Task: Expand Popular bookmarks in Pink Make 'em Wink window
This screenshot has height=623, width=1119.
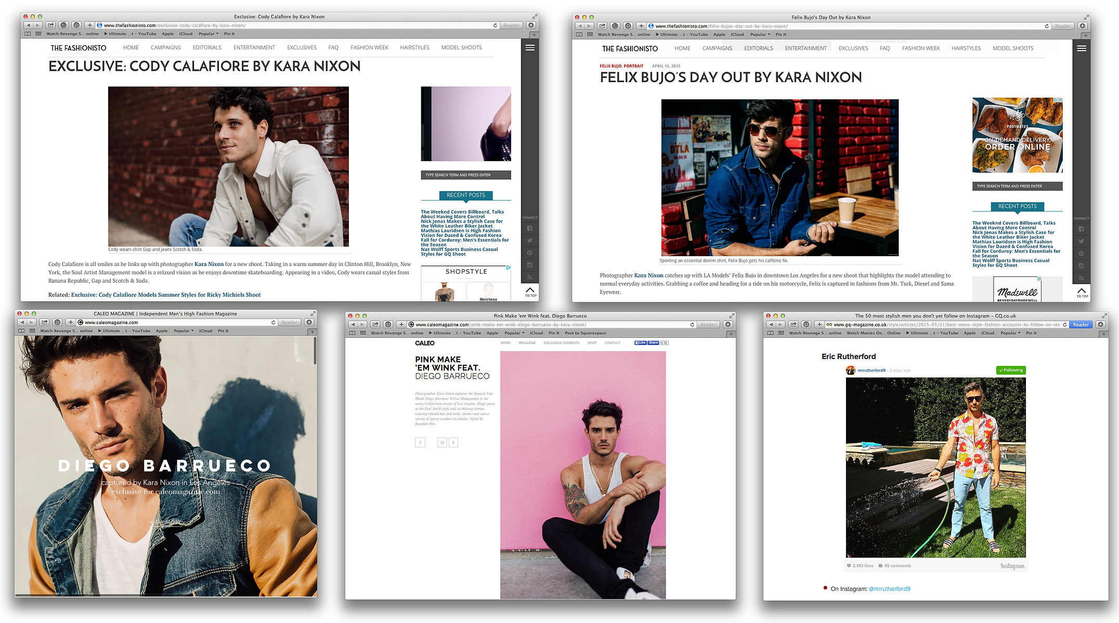Action: pos(514,333)
